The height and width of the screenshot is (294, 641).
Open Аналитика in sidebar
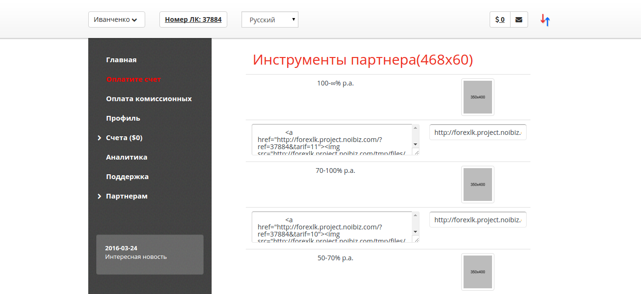pyautogui.click(x=127, y=157)
